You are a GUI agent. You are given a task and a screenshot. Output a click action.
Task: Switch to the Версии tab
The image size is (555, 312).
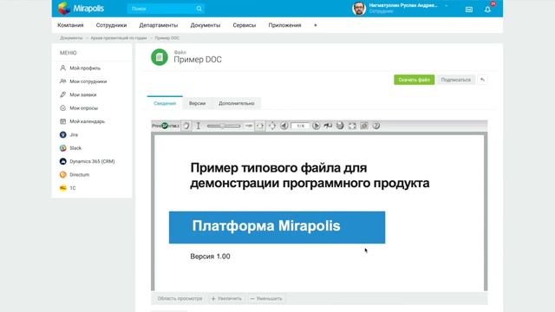point(197,103)
